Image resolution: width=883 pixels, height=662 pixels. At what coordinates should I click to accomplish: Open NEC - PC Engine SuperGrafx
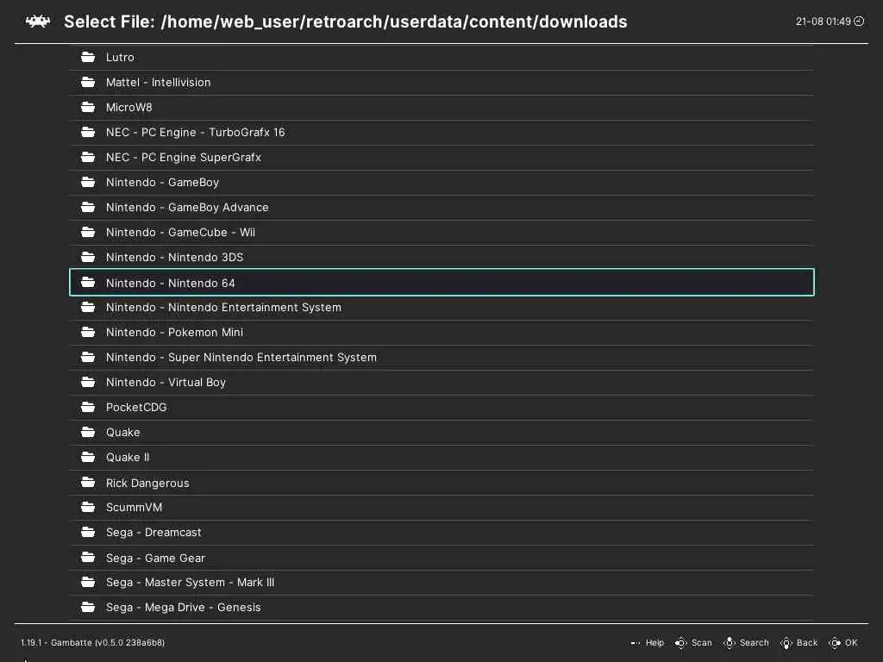click(441, 158)
